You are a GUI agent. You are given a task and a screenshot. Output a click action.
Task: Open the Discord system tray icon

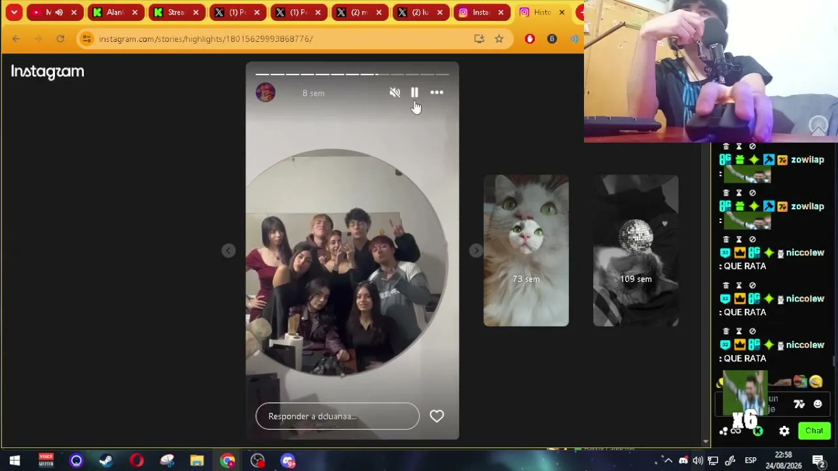pyautogui.click(x=683, y=461)
